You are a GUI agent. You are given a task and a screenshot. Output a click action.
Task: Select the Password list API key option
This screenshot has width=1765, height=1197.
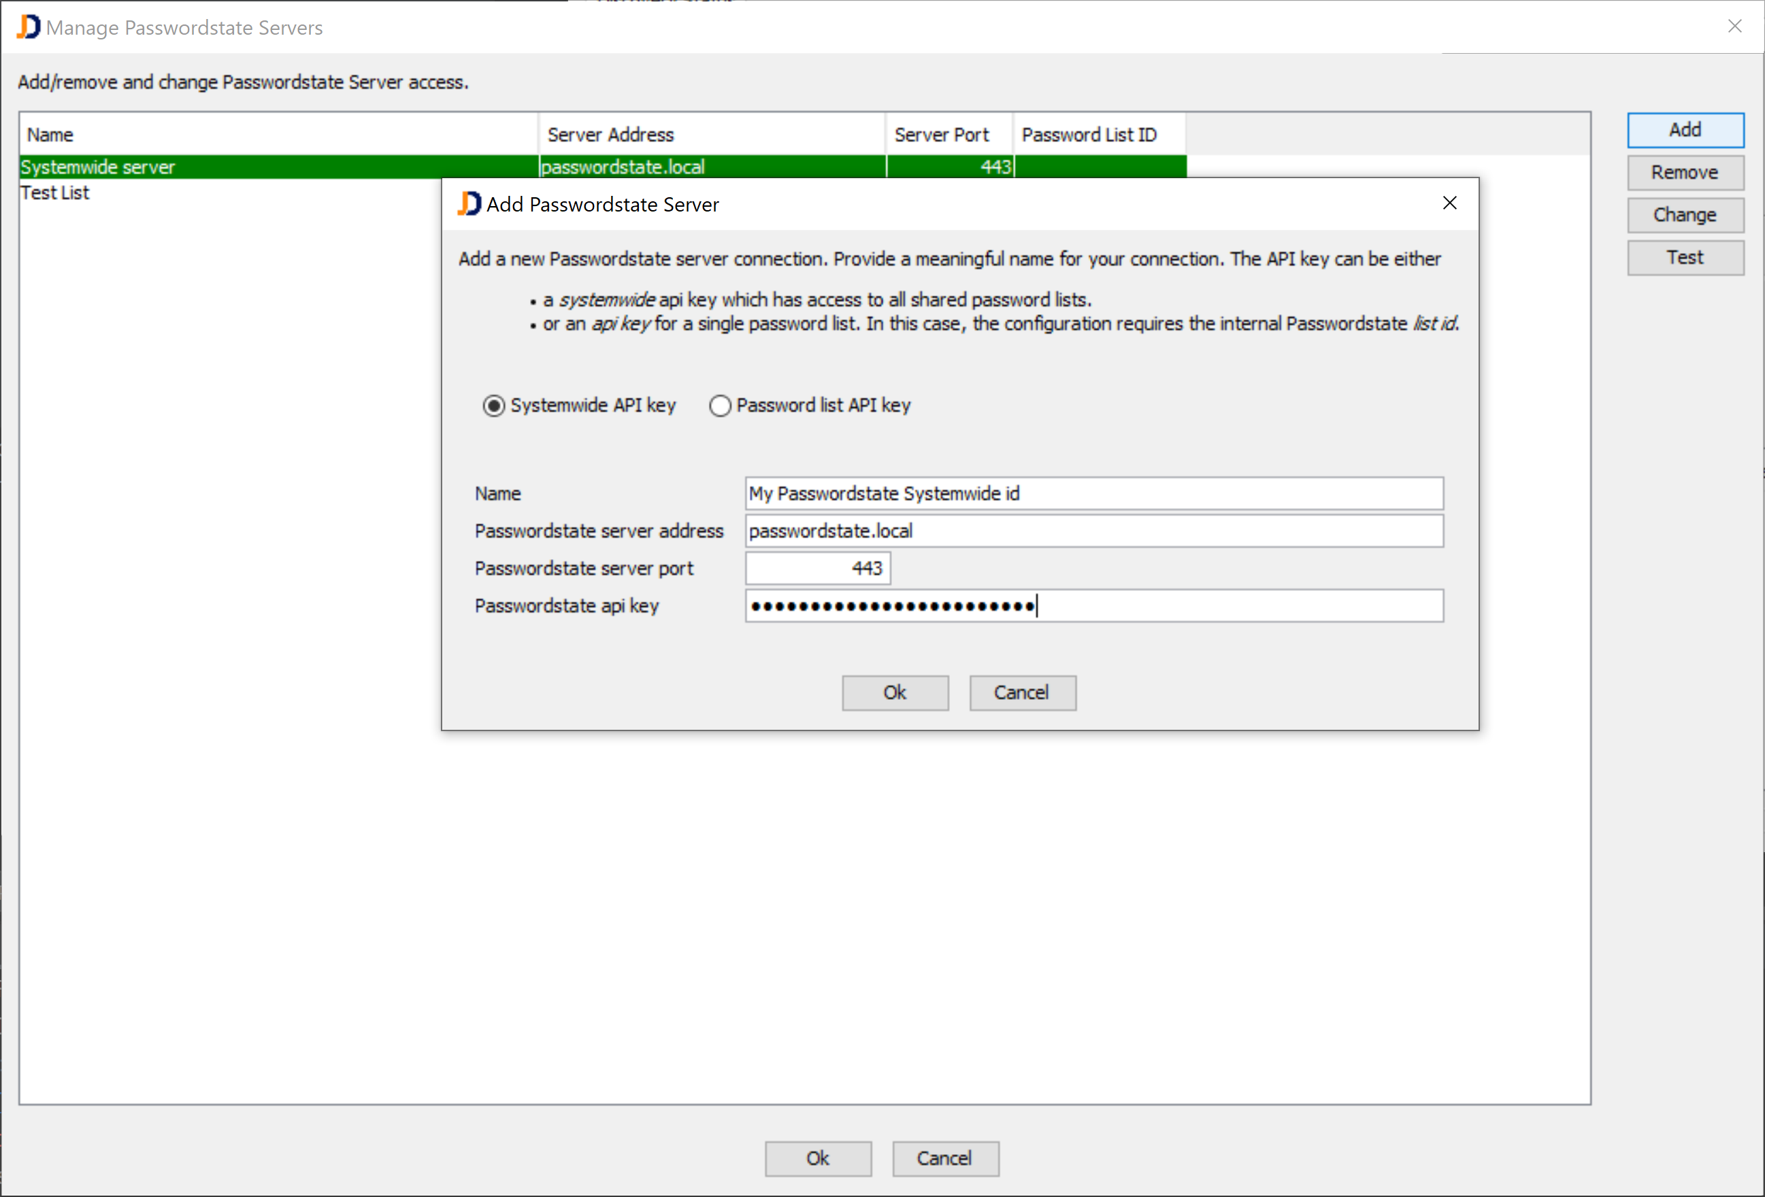(x=720, y=406)
